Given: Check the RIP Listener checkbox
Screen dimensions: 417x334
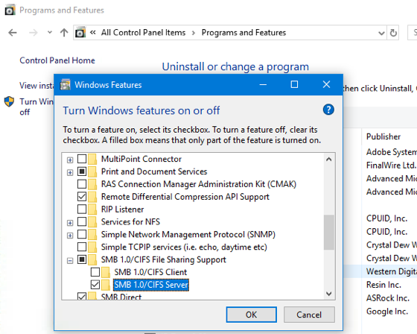Looking at the screenshot, I should click(x=82, y=209).
